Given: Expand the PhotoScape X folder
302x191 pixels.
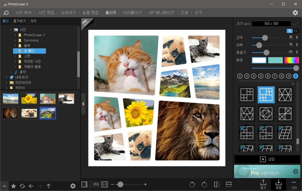Looking at the screenshot, I should point(15,35).
